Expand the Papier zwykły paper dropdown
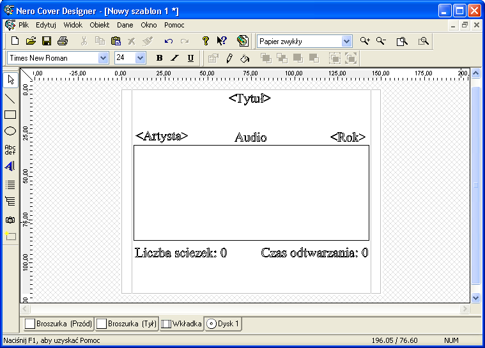Screen dimensions: 485x348 pyautogui.click(x=346, y=41)
